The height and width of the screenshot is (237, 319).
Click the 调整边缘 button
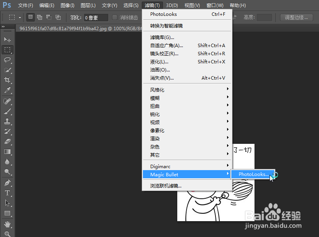point(298,17)
